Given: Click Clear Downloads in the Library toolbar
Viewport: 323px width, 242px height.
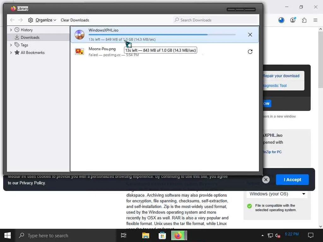Looking at the screenshot, I should tap(75, 20).
